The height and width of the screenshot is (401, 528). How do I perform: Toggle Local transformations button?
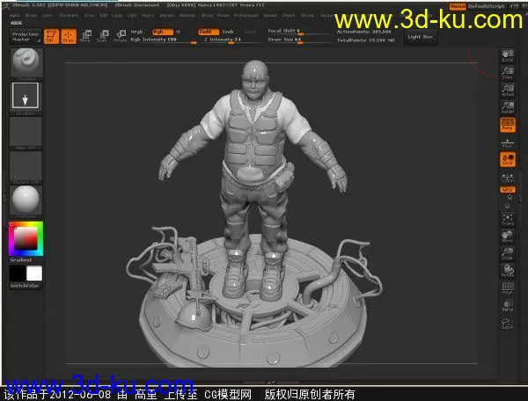point(508,159)
